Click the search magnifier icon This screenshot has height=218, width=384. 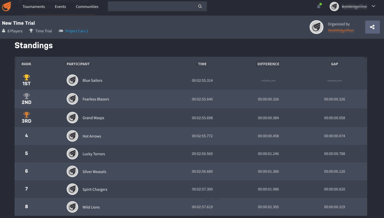pos(200,6)
